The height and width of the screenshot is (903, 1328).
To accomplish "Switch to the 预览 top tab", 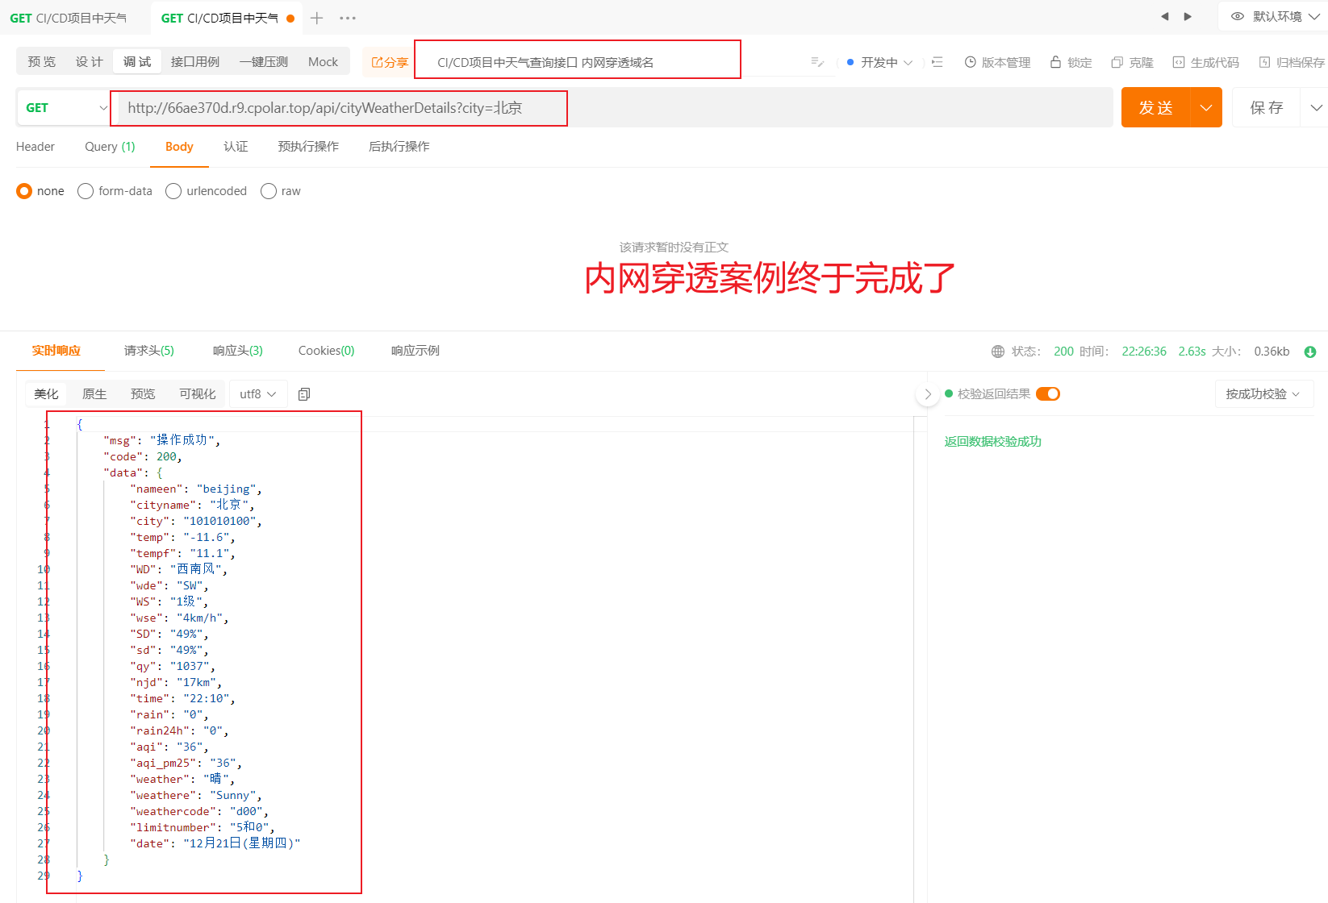I will 42,62.
